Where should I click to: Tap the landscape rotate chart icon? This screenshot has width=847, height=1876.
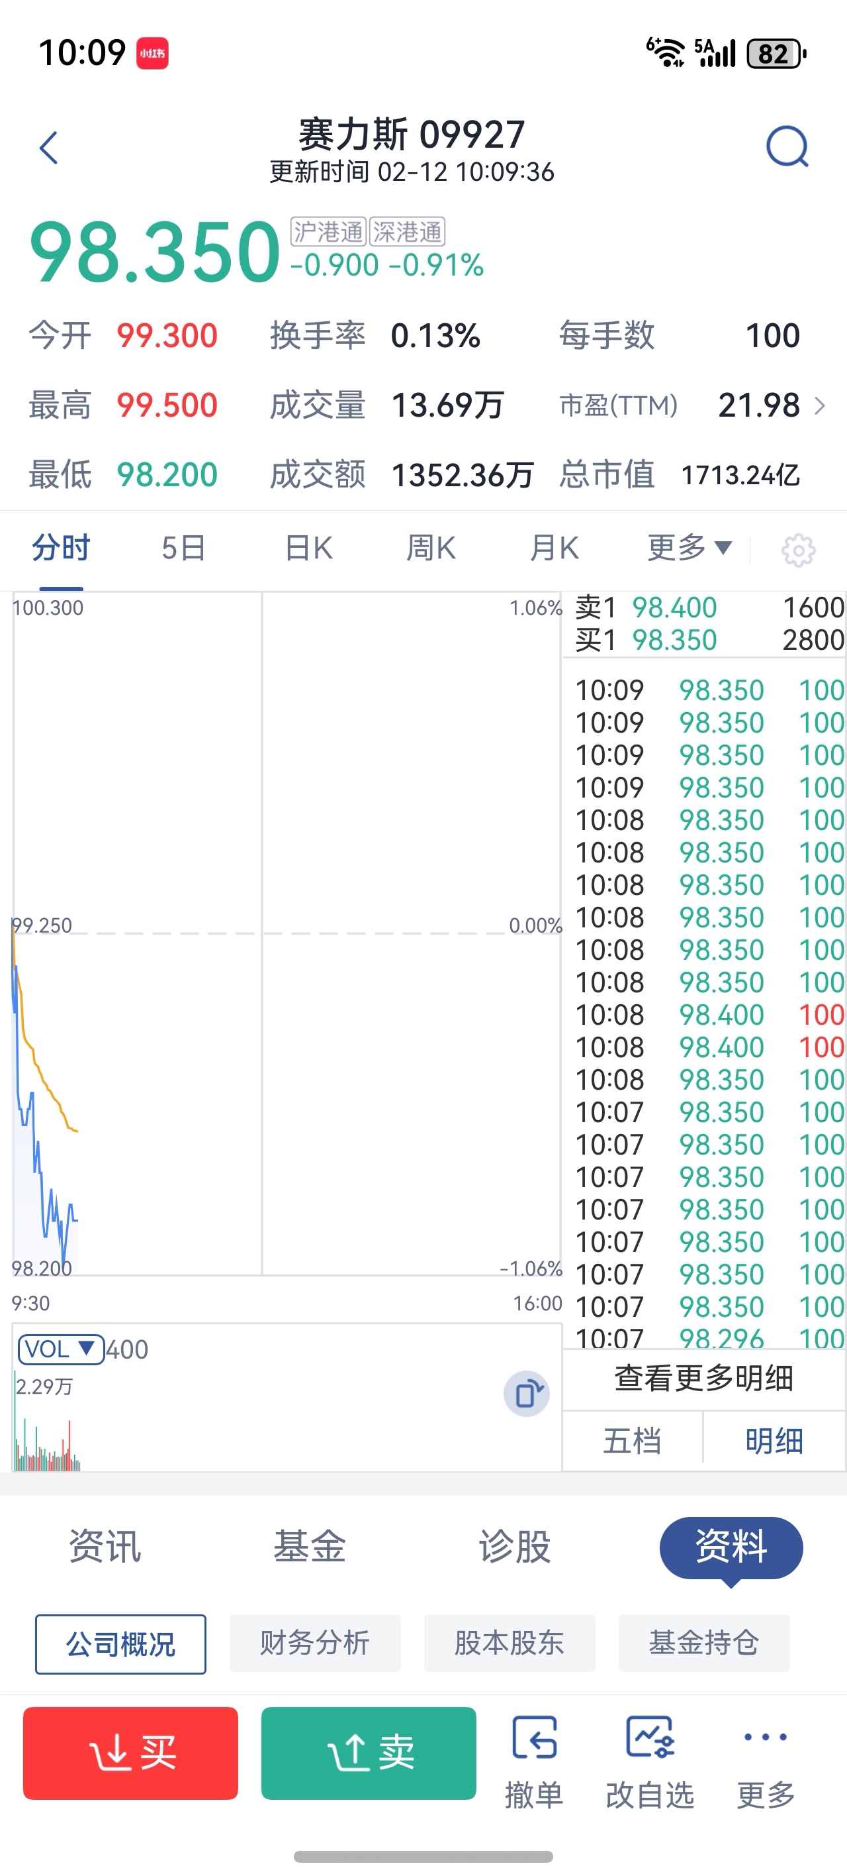526,1394
